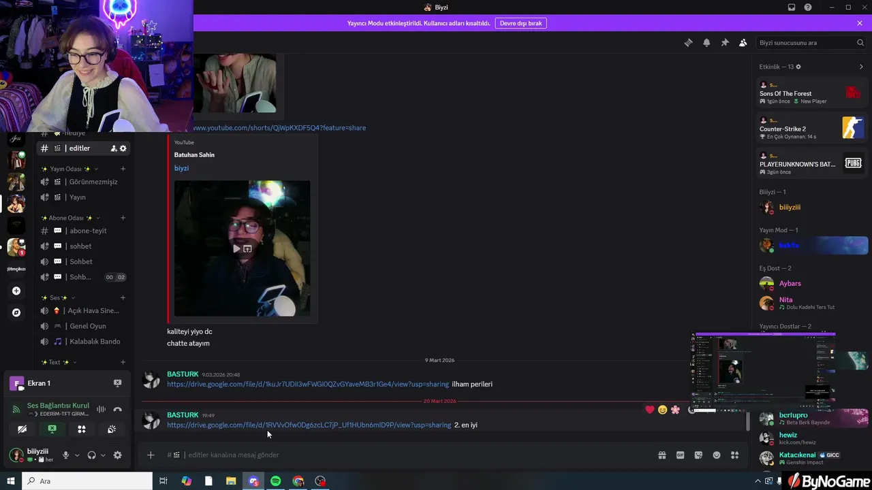
Task: Open the Sons Of The Forest activity card
Action: click(x=811, y=93)
